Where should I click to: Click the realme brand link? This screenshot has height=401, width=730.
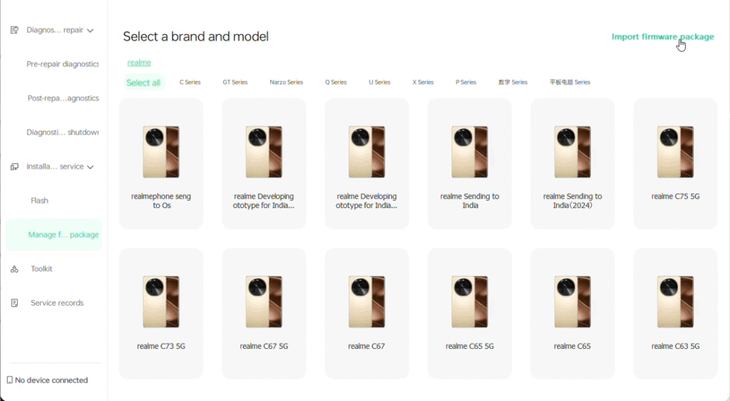point(139,63)
